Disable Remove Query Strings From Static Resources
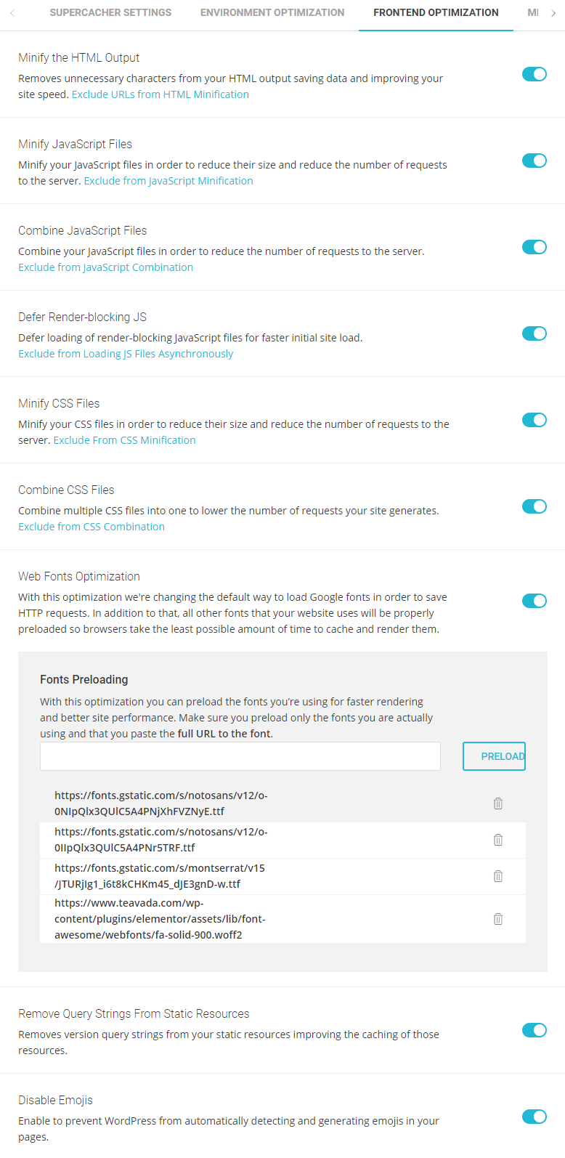The image size is (565, 1158). coord(534,1030)
